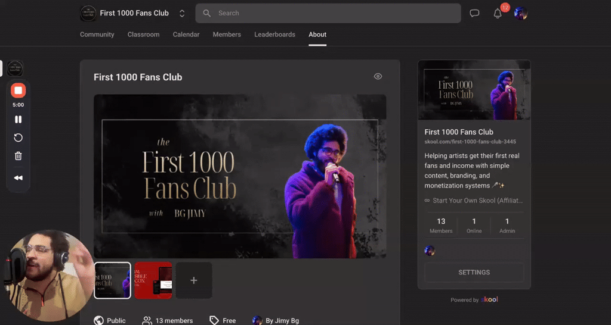Open the Powered by skool link
Image resolution: width=611 pixels, height=325 pixels.
pos(474,300)
